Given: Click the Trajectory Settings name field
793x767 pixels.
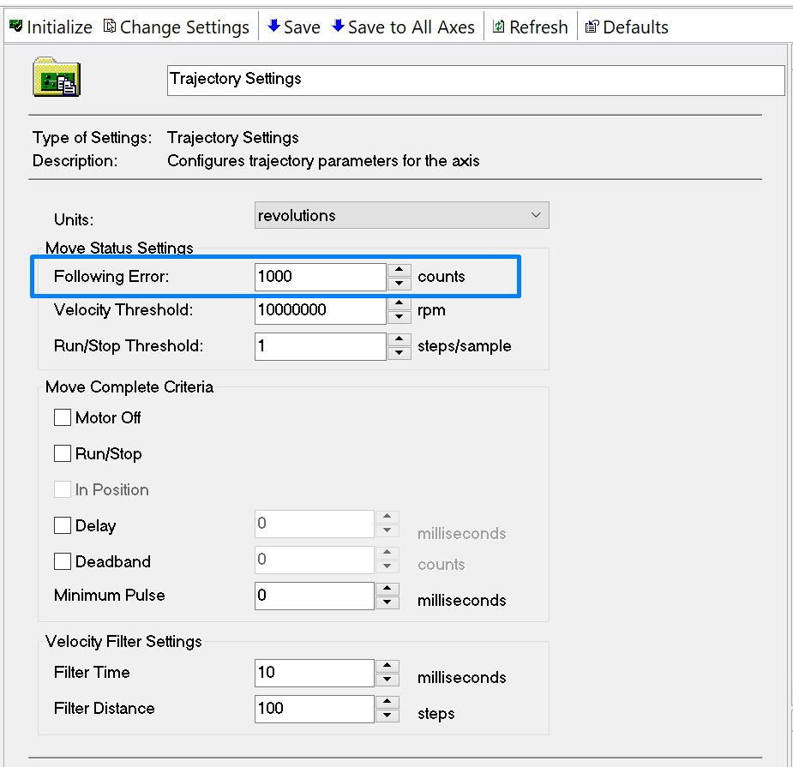Looking at the screenshot, I should (x=476, y=80).
